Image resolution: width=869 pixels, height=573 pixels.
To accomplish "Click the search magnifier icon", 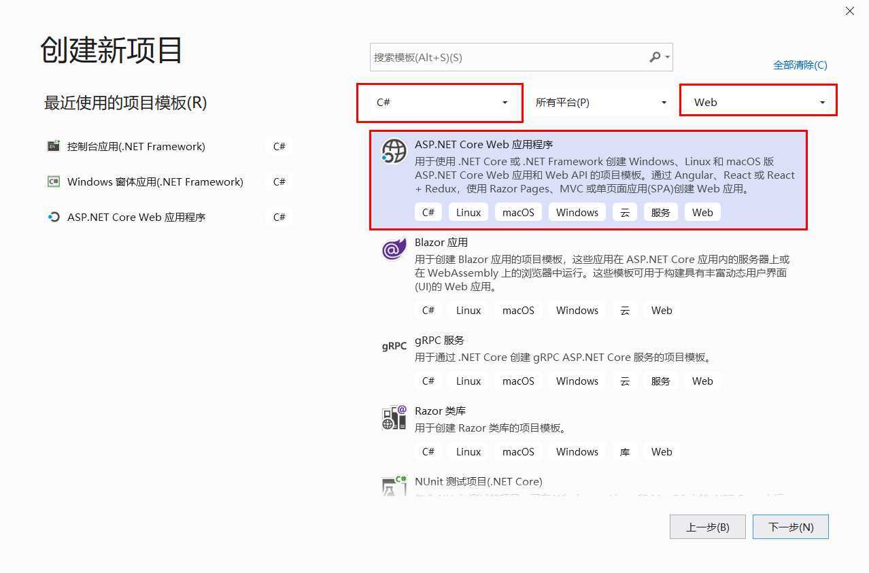I will pos(653,57).
